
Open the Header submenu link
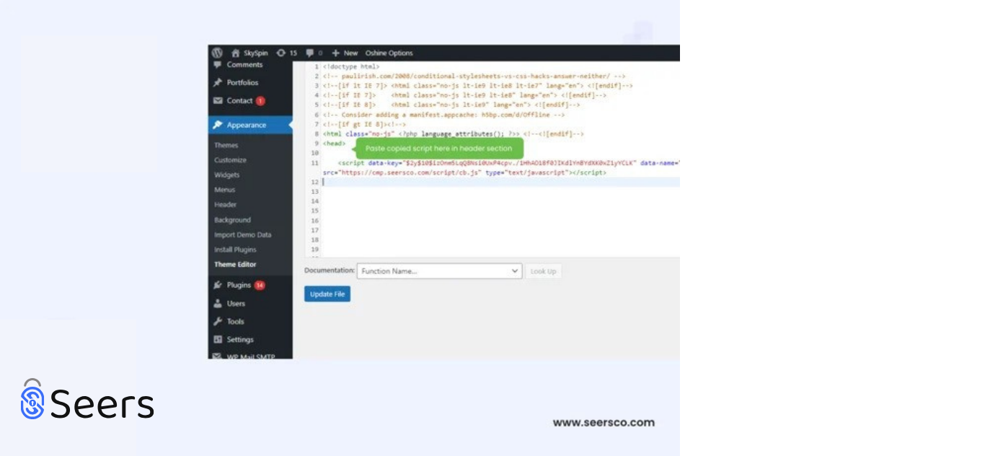225,205
